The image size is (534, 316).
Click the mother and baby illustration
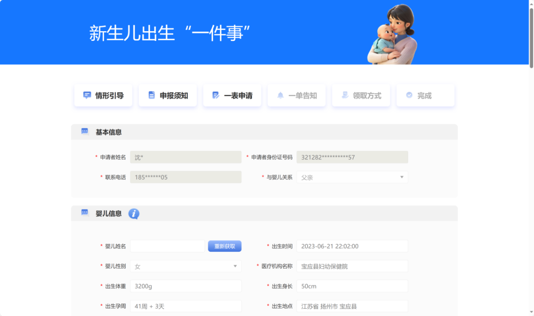pos(392,34)
